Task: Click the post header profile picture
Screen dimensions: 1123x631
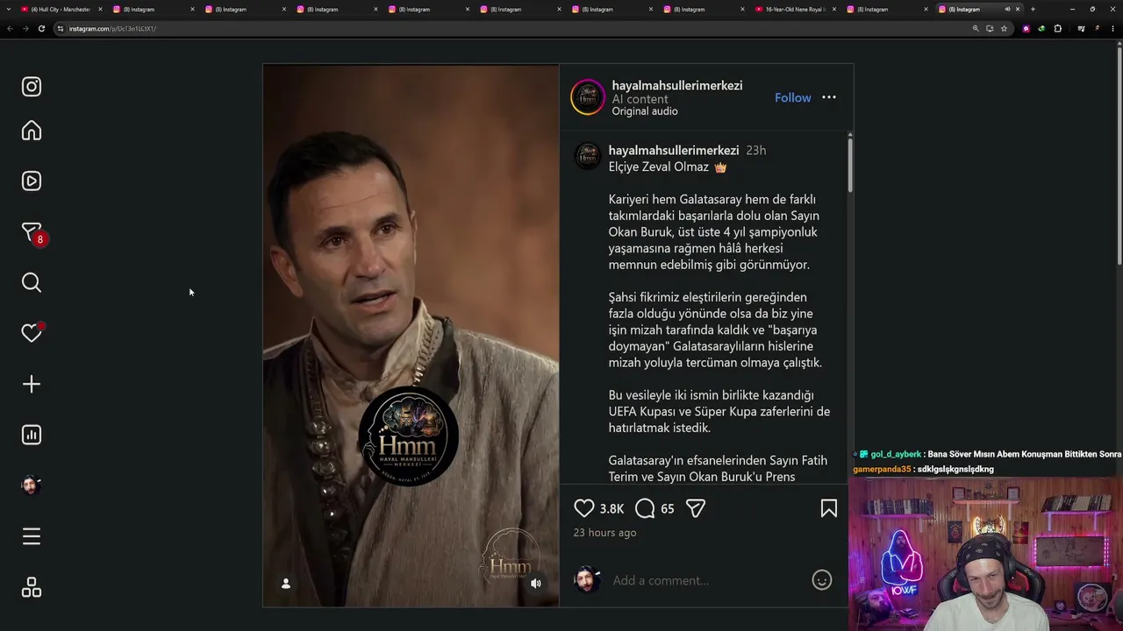Action: (x=588, y=97)
